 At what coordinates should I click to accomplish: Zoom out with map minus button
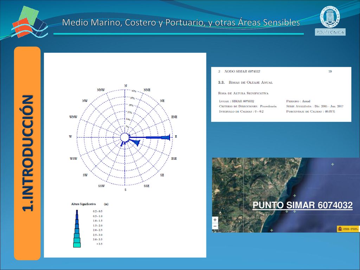(215, 226)
